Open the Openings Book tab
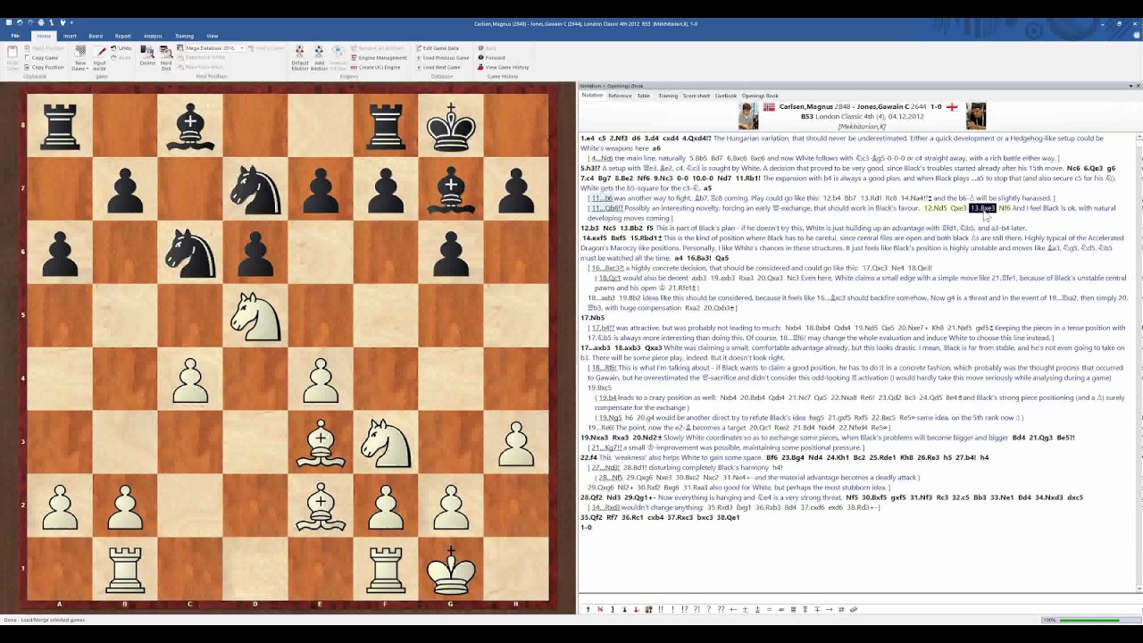The width and height of the screenshot is (1143, 643). [760, 96]
